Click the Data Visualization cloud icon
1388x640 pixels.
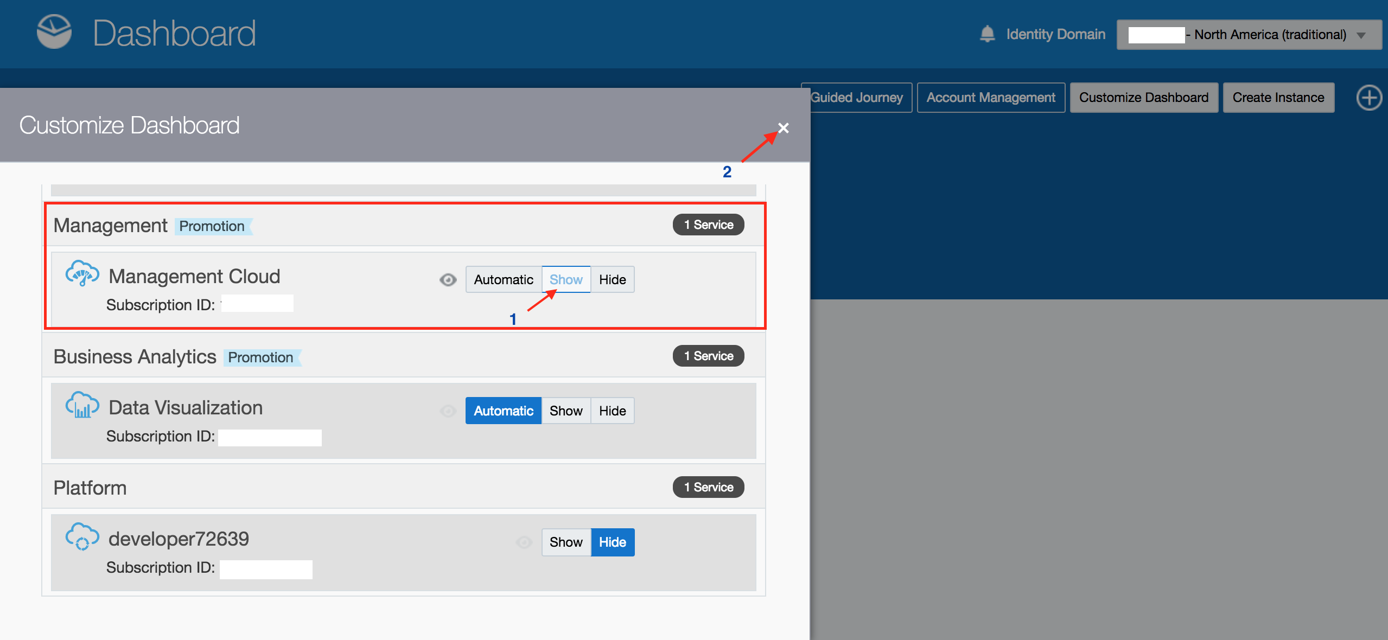[82, 405]
